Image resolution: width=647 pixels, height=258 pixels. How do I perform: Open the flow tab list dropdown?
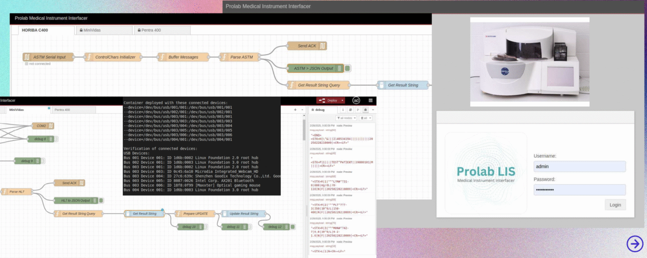[x=302, y=110]
